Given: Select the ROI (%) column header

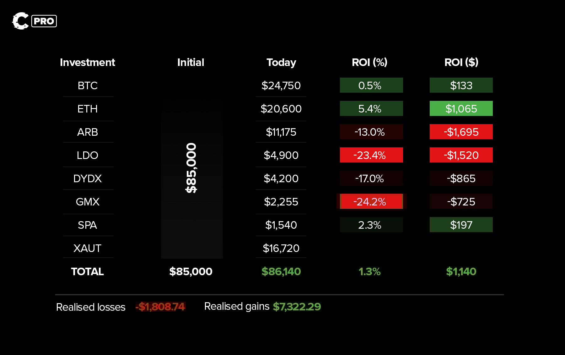Looking at the screenshot, I should (369, 62).
